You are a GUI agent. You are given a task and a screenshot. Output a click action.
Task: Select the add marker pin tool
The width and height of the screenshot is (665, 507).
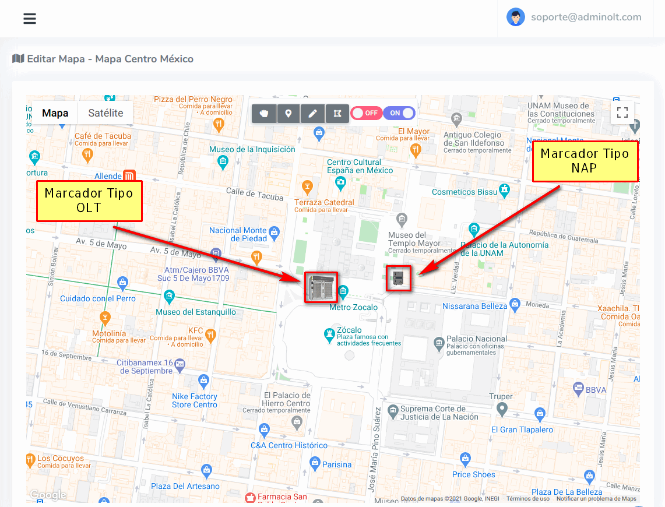(x=288, y=113)
